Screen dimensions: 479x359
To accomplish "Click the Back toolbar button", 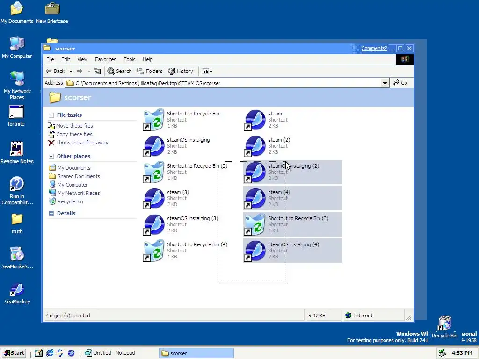I will [55, 71].
